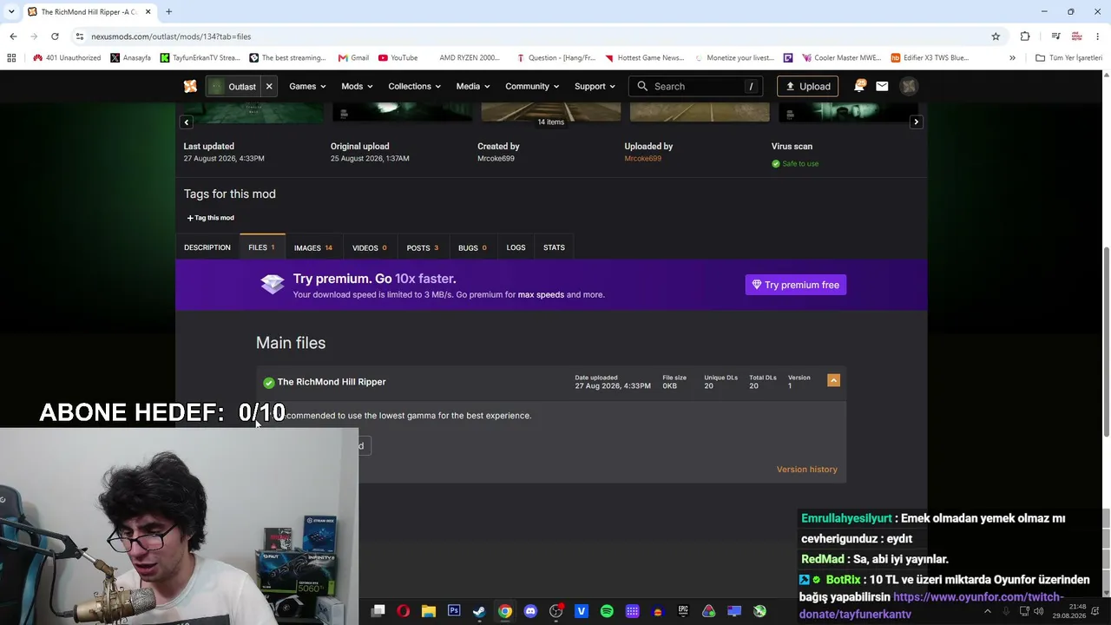The height and width of the screenshot is (625, 1111).
Task: Switch to the Videos tab
Action: click(369, 247)
